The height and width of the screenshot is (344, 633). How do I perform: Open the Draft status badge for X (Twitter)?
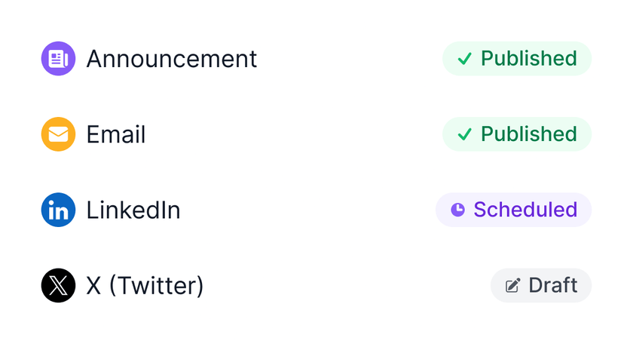pyautogui.click(x=541, y=285)
